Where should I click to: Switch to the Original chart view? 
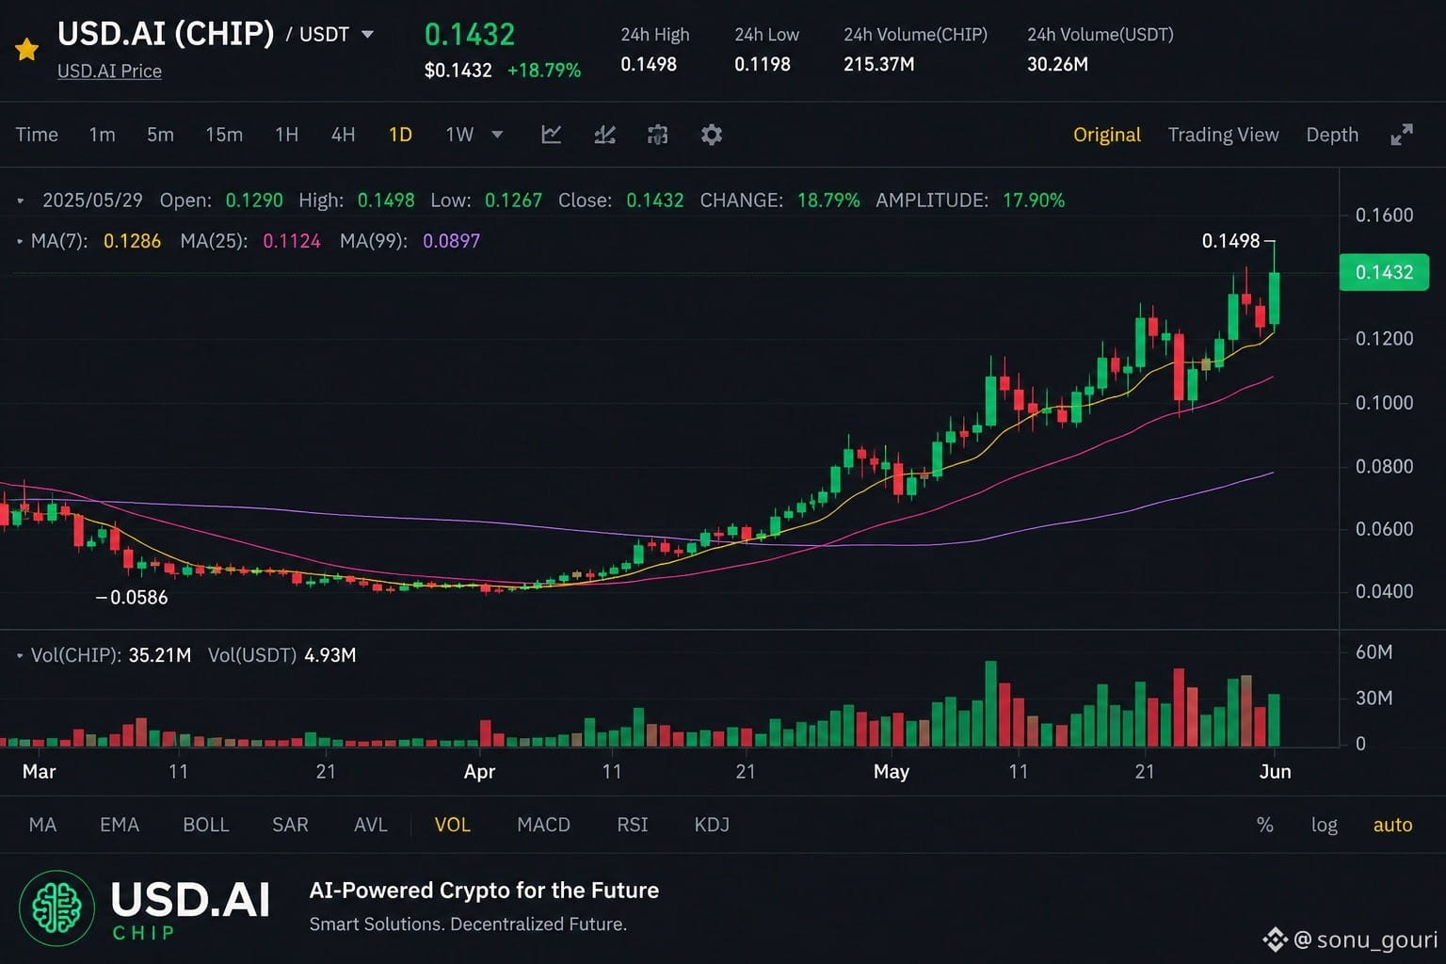1107,135
